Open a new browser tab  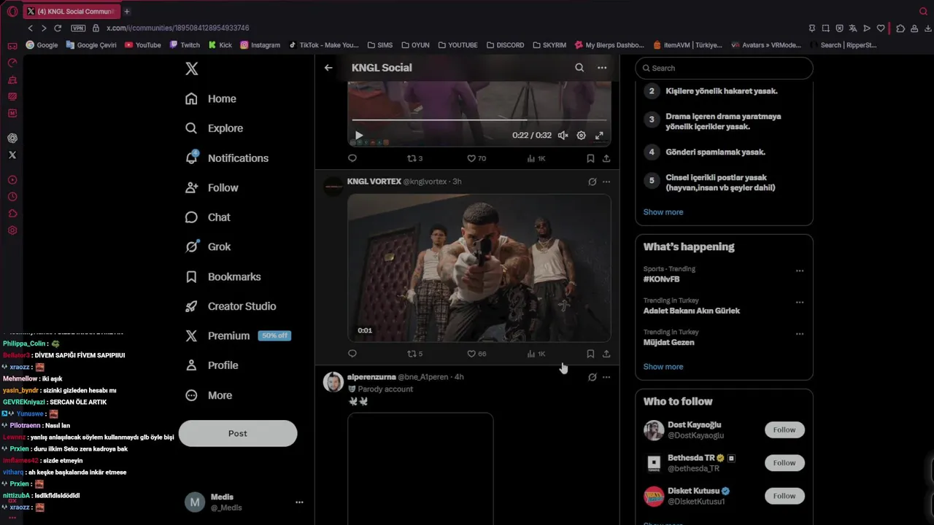127,12
